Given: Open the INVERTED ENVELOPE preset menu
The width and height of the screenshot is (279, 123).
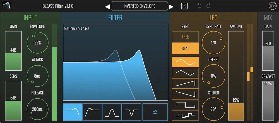Looking at the screenshot, I should click(x=139, y=6).
